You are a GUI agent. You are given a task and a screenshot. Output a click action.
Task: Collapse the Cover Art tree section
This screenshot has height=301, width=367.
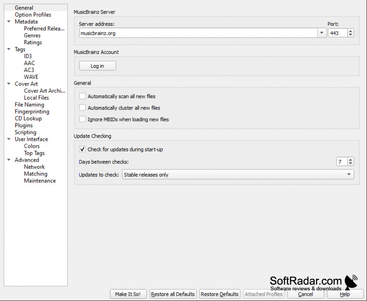pyautogui.click(x=9, y=83)
